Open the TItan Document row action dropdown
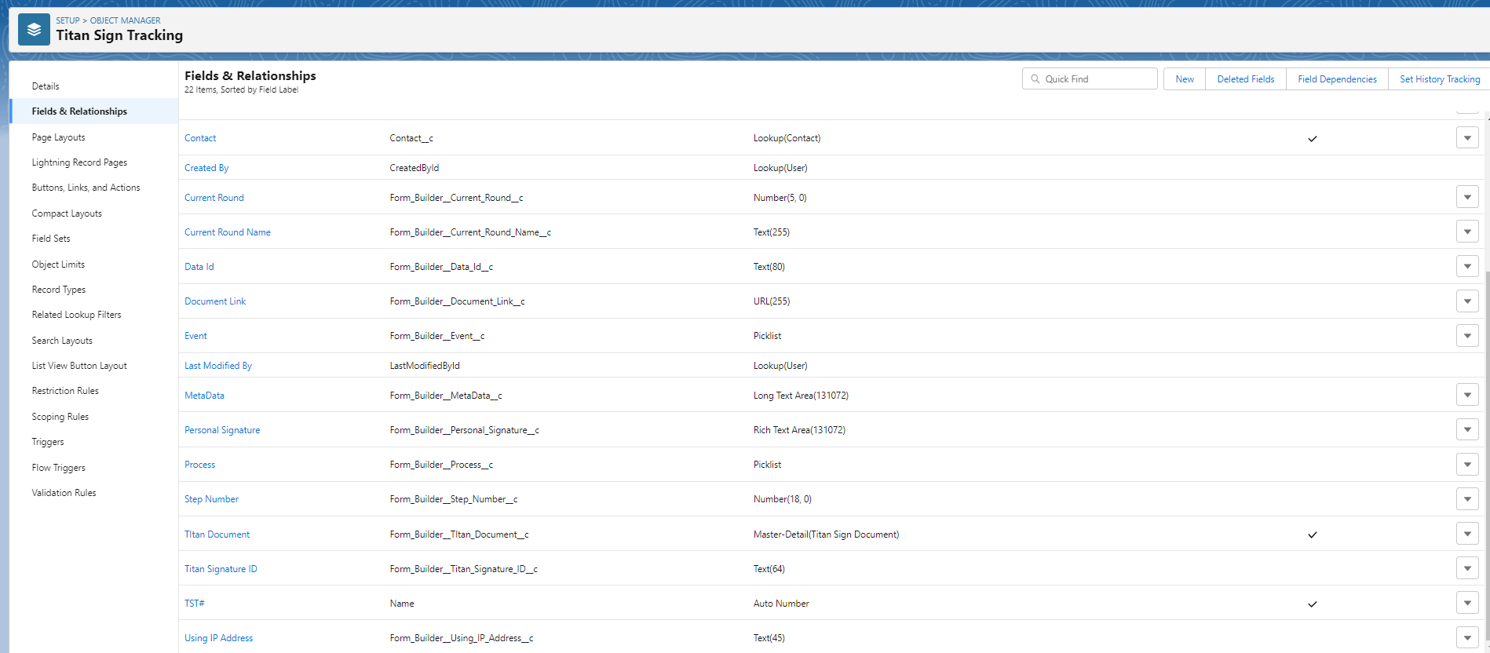This screenshot has width=1490, height=653. pos(1467,534)
